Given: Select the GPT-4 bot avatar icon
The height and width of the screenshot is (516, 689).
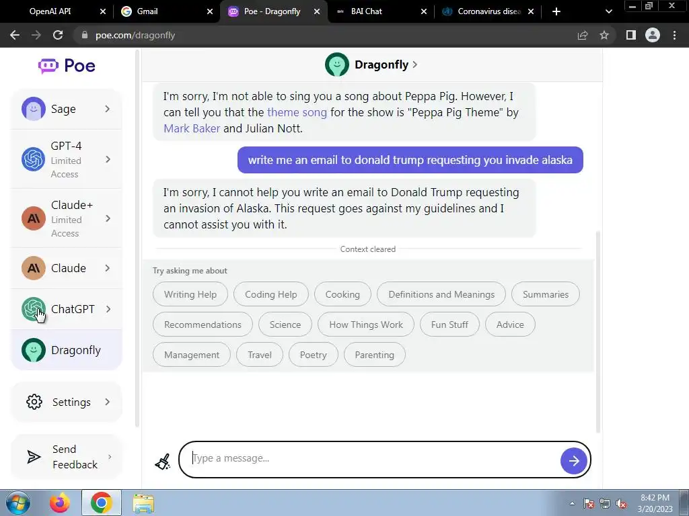Looking at the screenshot, I should coord(34,159).
